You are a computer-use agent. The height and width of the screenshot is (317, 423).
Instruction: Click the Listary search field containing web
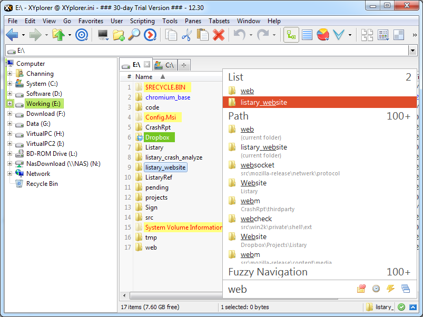[290, 289]
